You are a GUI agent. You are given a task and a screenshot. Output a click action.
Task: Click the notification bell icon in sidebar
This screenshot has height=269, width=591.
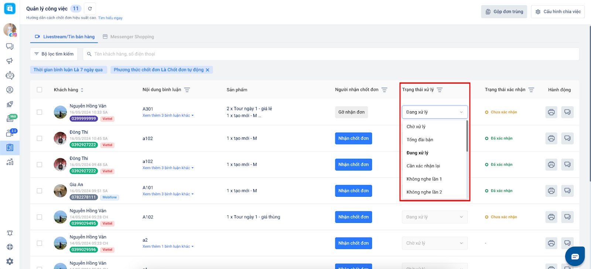pyautogui.click(x=10, y=233)
